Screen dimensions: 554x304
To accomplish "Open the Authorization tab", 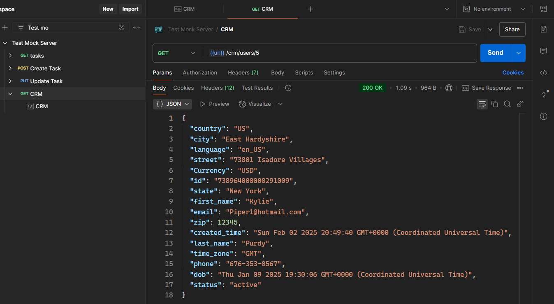I will (x=200, y=73).
